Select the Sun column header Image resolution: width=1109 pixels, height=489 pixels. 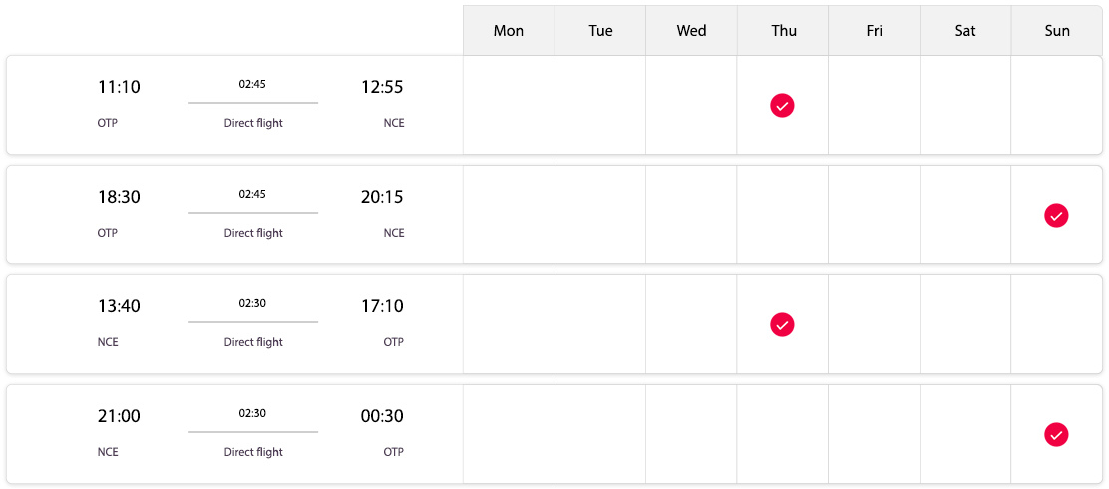1057,30
